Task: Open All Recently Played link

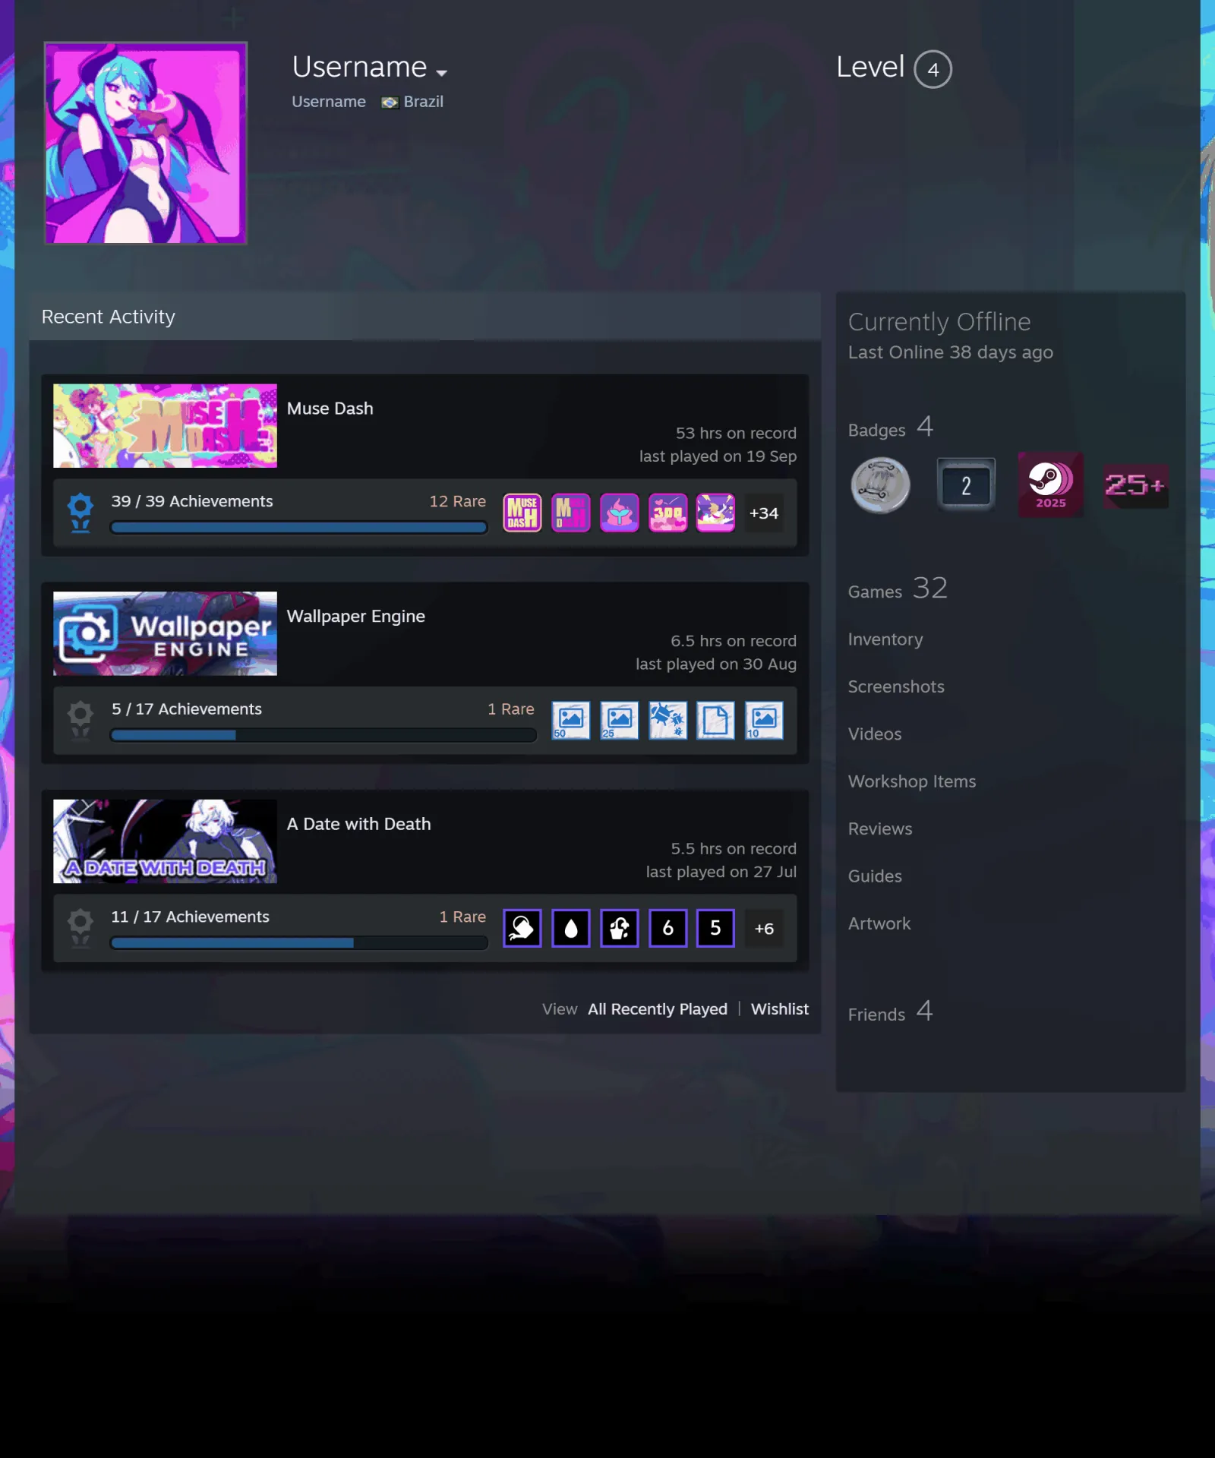Action: click(x=658, y=1009)
